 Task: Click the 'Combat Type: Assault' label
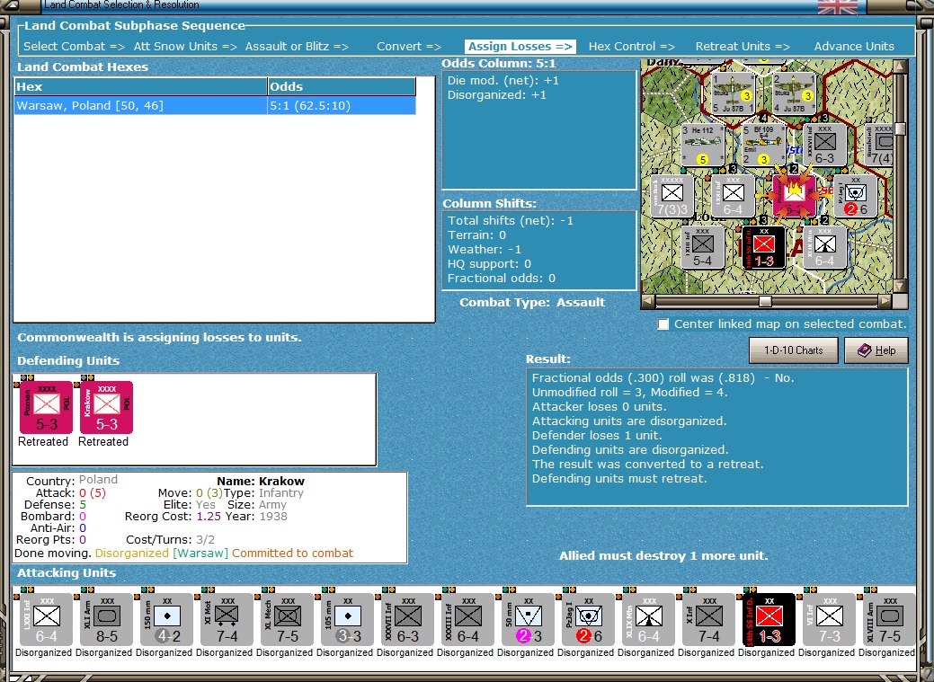click(x=532, y=302)
